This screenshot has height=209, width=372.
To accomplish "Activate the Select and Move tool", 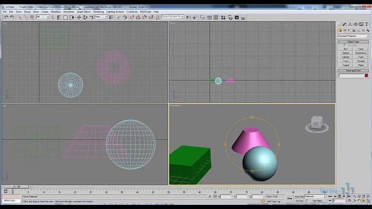I will [x=79, y=17].
